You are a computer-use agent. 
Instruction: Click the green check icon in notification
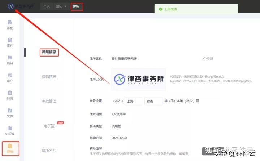(x=160, y=9)
